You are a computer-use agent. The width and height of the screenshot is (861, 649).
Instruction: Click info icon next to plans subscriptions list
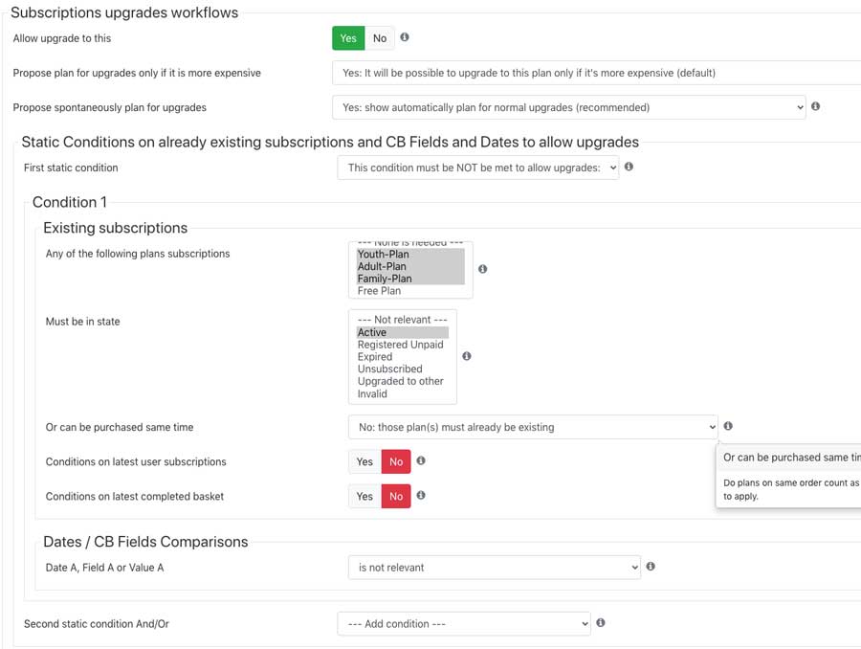point(483,269)
